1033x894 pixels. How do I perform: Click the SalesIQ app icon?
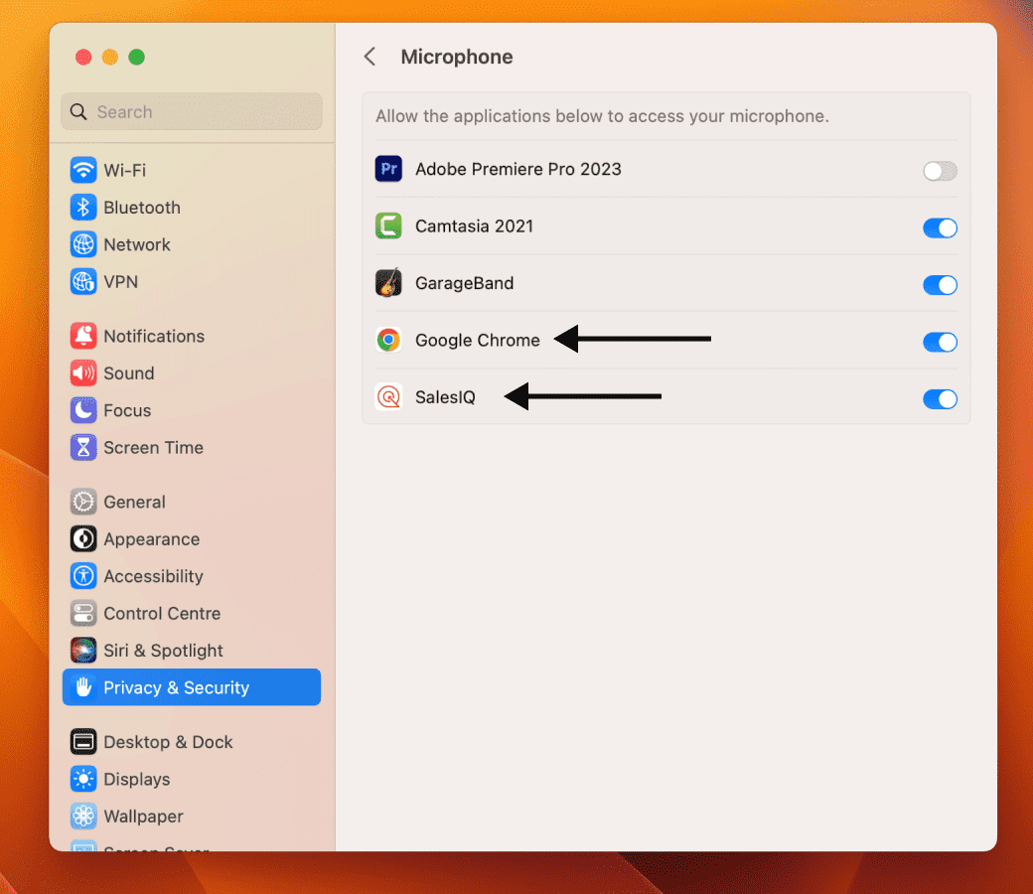tap(388, 397)
